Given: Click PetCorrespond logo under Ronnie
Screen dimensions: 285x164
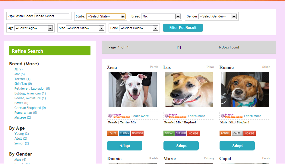Looking at the screenshot, I should coord(232,116).
